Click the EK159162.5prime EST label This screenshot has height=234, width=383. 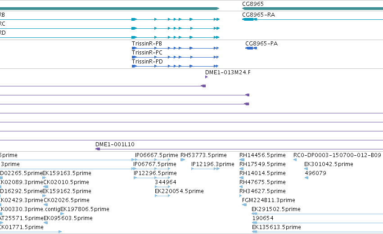[x=67, y=191]
